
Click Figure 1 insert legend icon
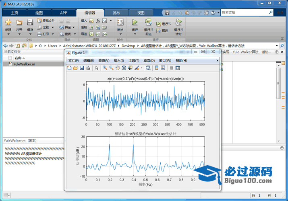(163, 68)
